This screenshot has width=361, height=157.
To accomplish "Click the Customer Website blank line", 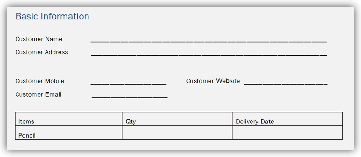I will [x=286, y=84].
